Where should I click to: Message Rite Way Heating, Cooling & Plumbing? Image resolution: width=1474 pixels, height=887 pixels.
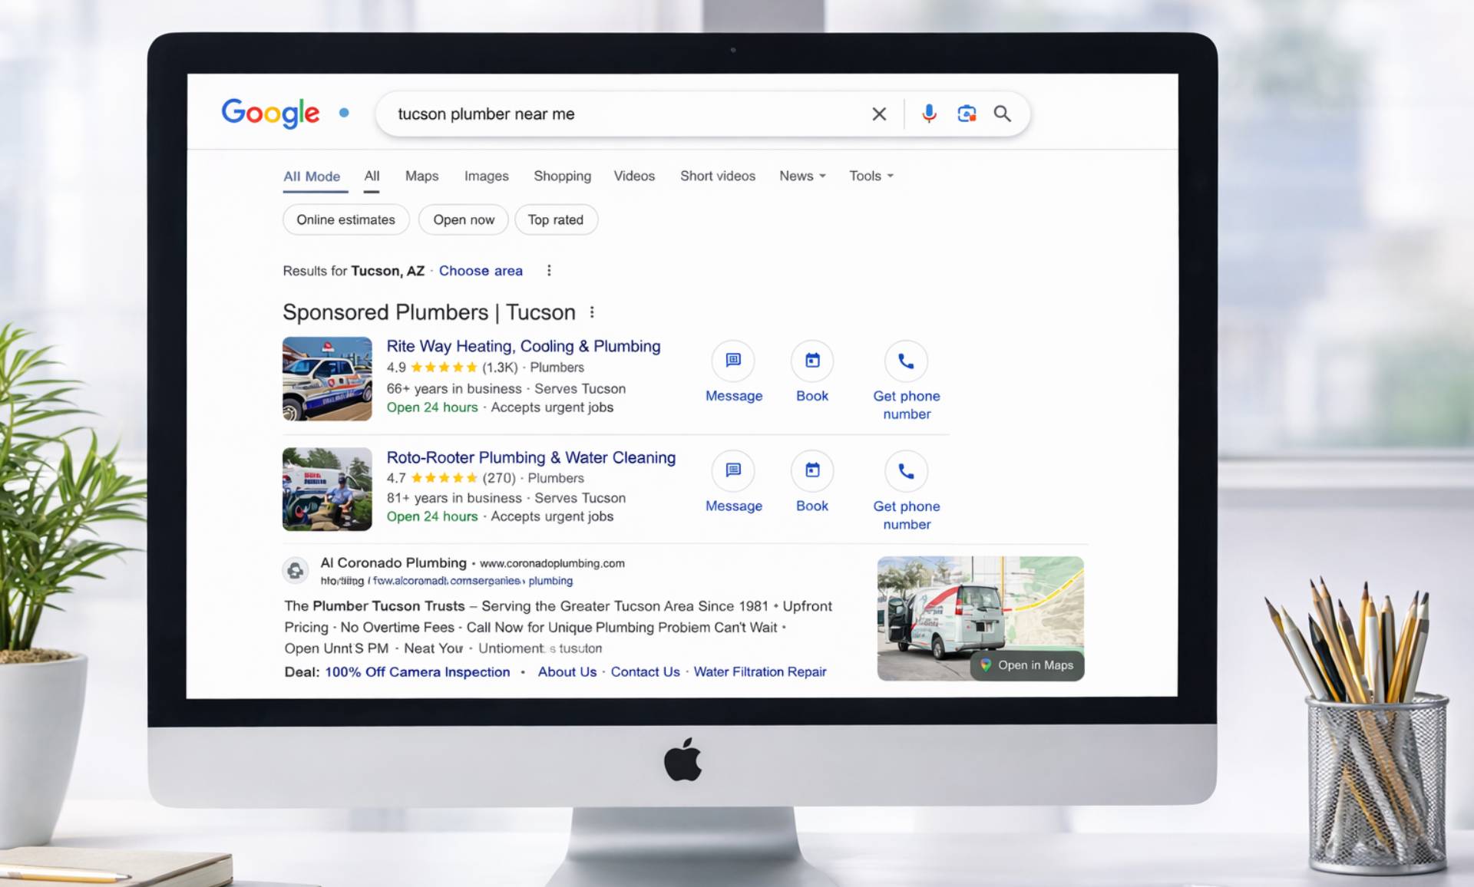pyautogui.click(x=733, y=361)
